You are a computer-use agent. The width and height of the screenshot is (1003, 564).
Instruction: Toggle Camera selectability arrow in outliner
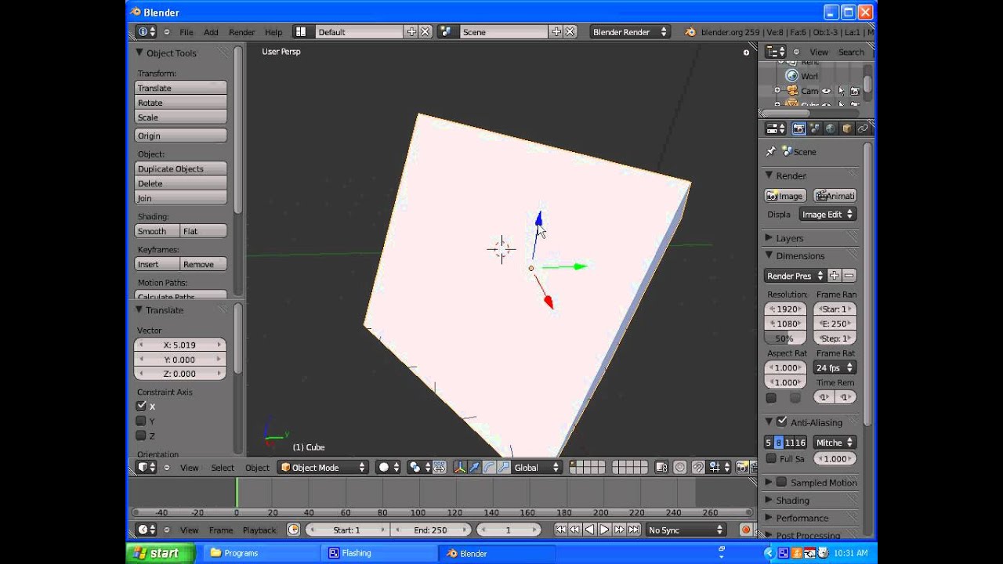pyautogui.click(x=841, y=91)
